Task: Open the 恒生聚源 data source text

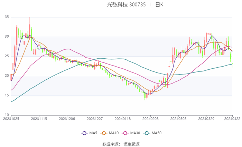Action: click(132, 144)
